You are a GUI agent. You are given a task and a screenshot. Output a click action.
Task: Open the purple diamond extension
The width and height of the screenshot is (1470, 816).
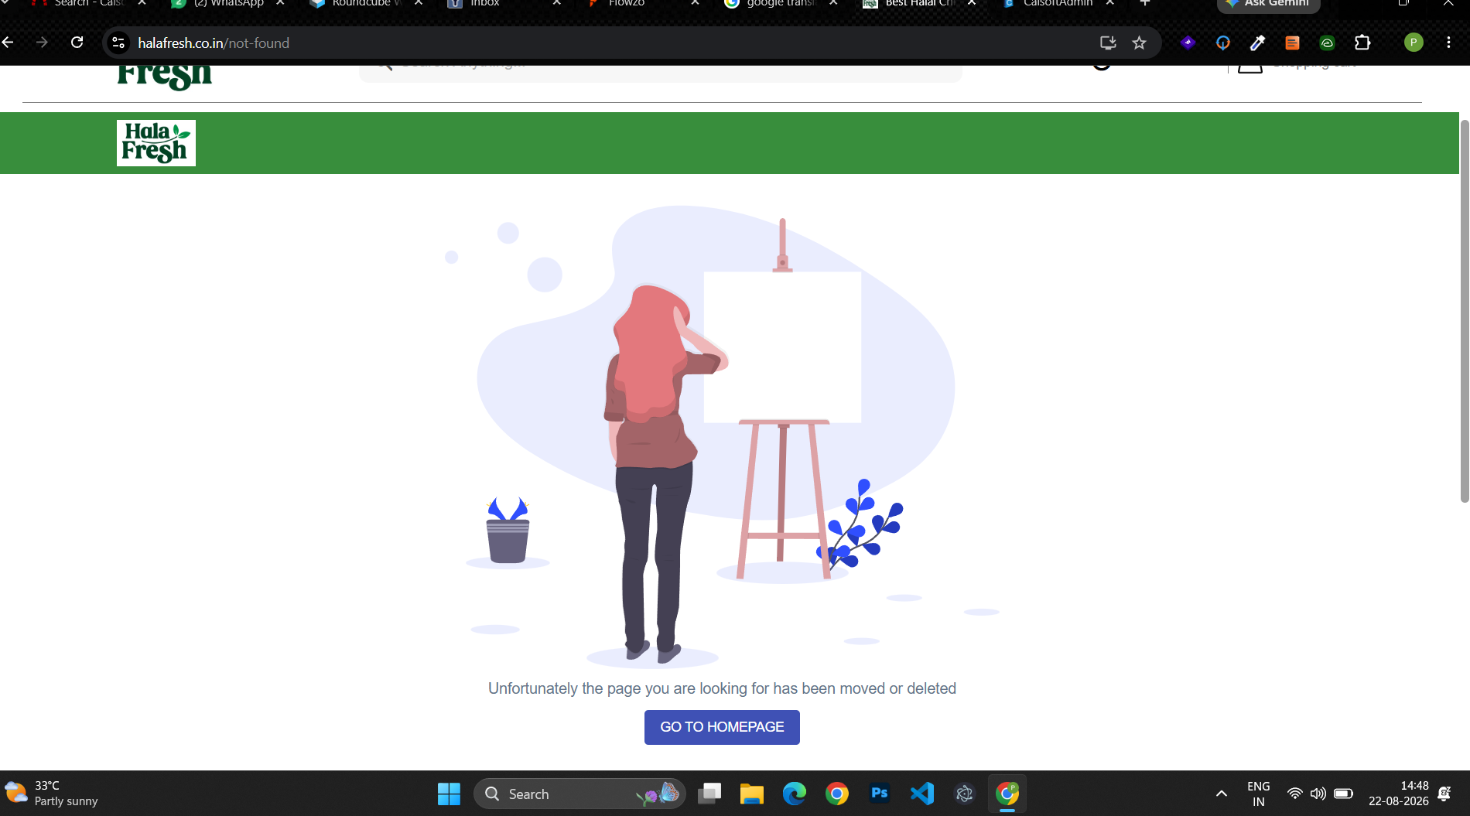(1188, 43)
